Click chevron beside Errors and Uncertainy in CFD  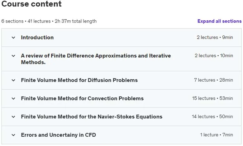13,135
